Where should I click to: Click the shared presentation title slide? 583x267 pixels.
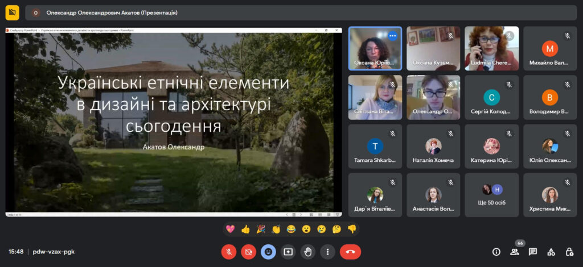(174, 119)
